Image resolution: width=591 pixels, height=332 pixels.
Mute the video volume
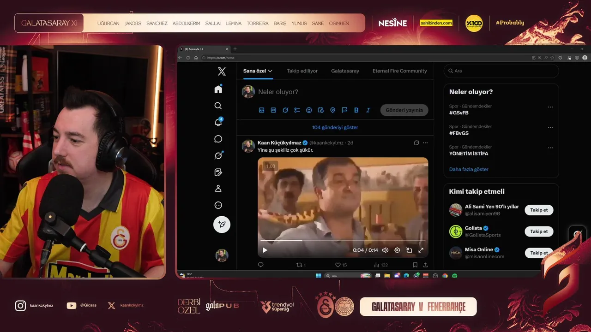tap(385, 250)
